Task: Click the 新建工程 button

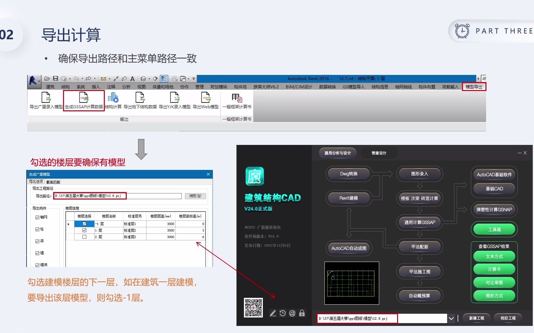Action: 477,318
